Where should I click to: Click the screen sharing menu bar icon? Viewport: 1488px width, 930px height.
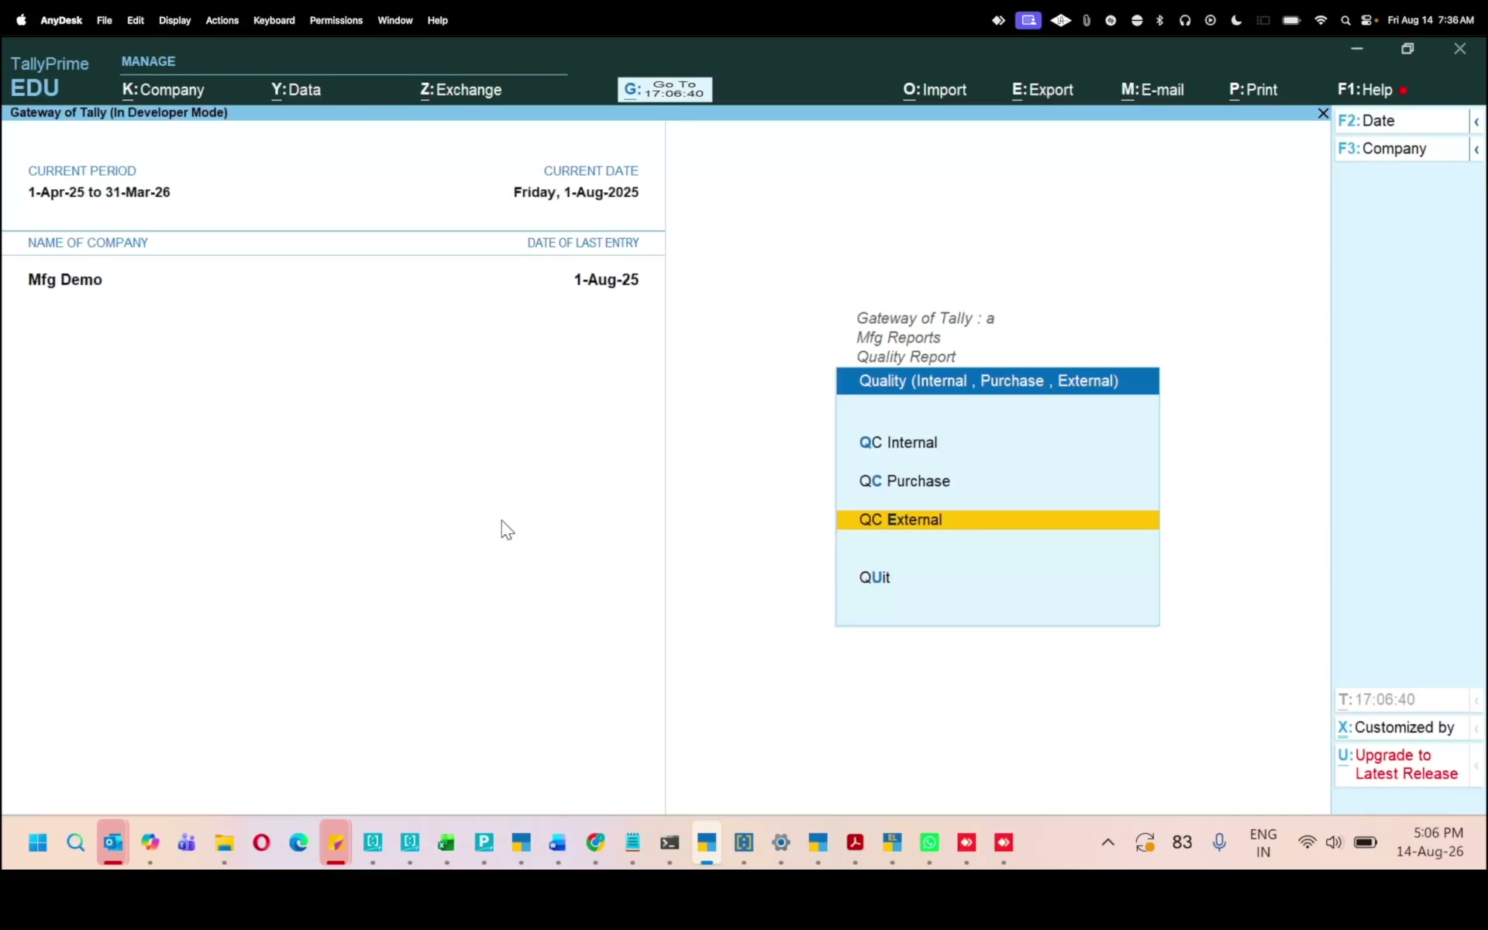pyautogui.click(x=1028, y=20)
